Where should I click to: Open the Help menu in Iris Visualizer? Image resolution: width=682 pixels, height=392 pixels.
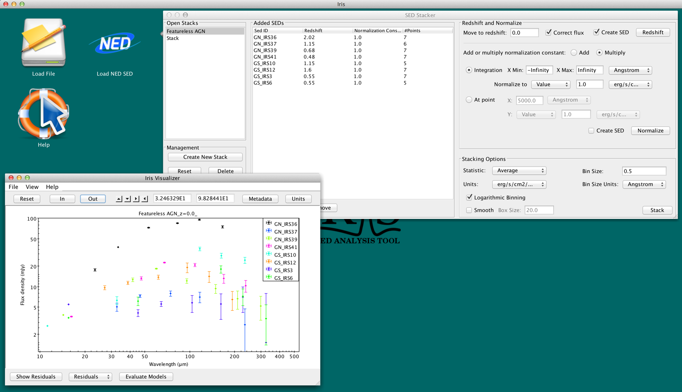click(52, 187)
